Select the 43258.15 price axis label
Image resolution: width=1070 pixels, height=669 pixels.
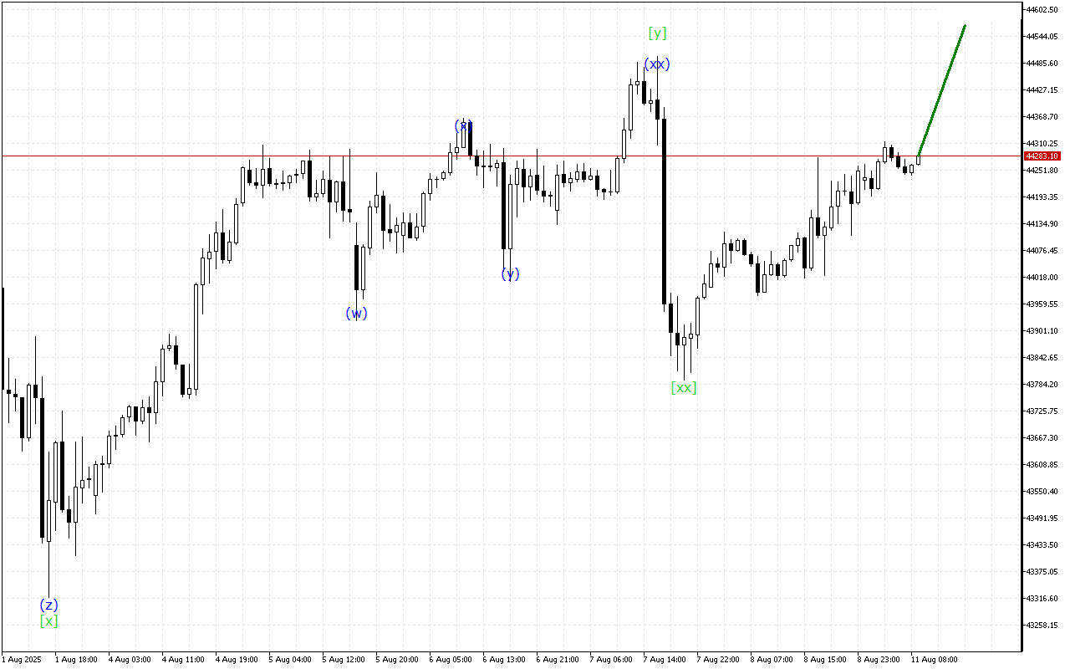pos(1042,626)
